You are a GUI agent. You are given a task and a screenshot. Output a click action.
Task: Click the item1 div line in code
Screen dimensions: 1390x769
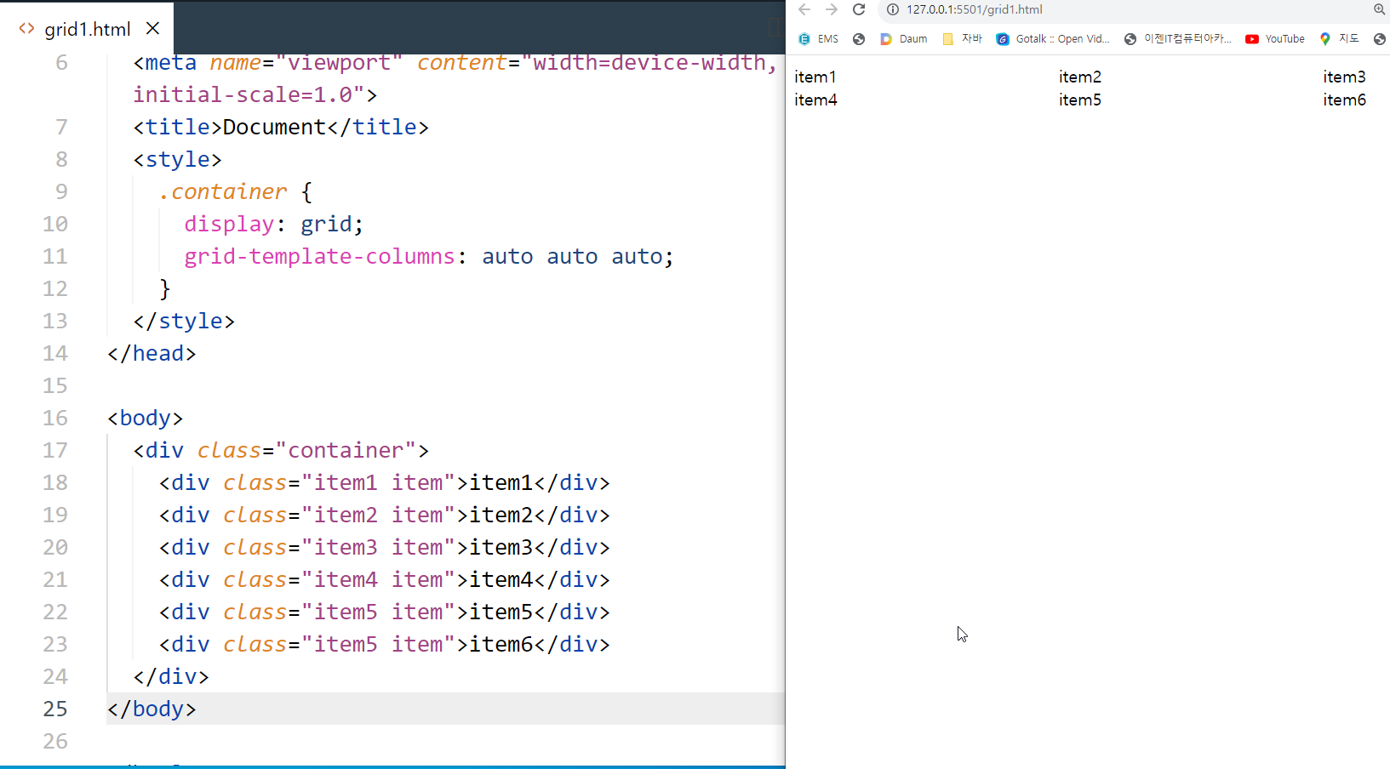coord(385,482)
